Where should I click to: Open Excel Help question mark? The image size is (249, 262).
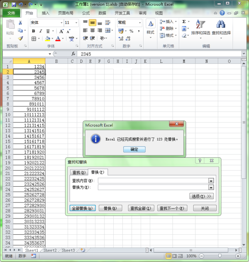click(x=222, y=13)
